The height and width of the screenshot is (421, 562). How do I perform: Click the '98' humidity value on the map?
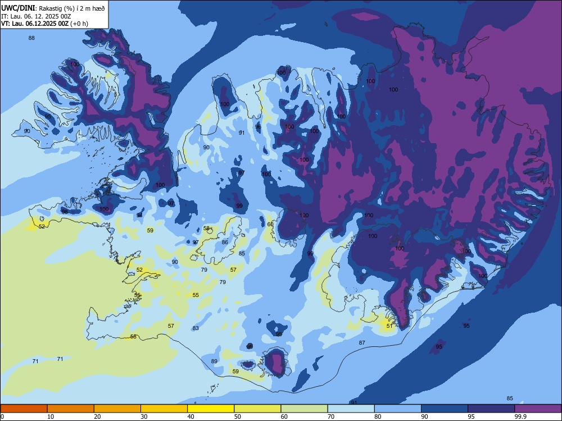coord(65,212)
